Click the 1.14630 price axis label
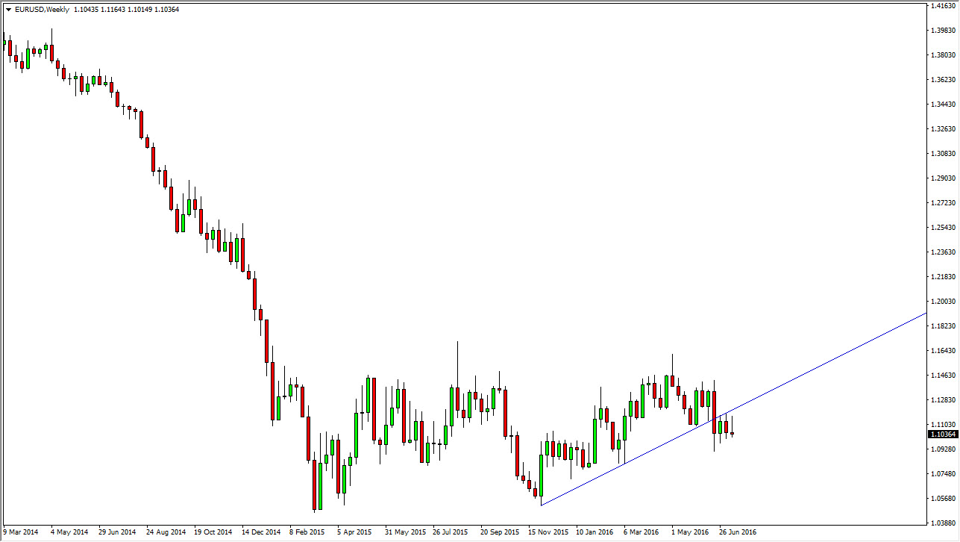Image resolution: width=960 pixels, height=542 pixels. pyautogui.click(x=943, y=375)
